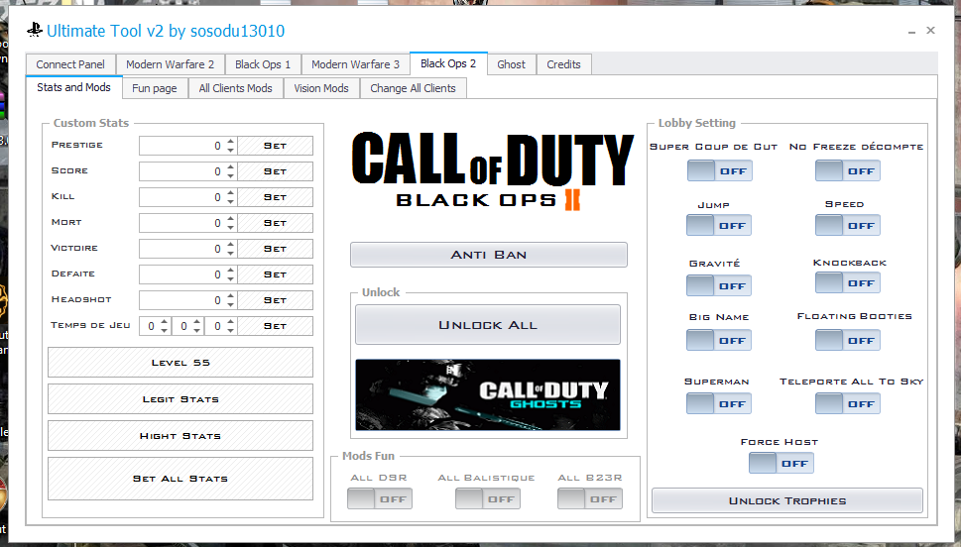961x547 pixels.
Task: Click the Legit Stats button
Action: pyautogui.click(x=180, y=399)
